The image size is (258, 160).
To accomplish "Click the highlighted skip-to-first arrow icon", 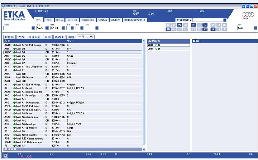I will pos(213,29).
